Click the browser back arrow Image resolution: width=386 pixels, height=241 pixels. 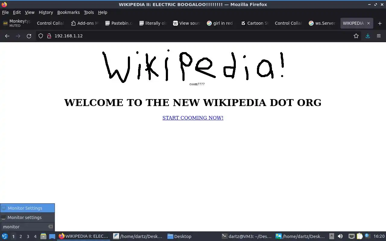click(x=7, y=36)
